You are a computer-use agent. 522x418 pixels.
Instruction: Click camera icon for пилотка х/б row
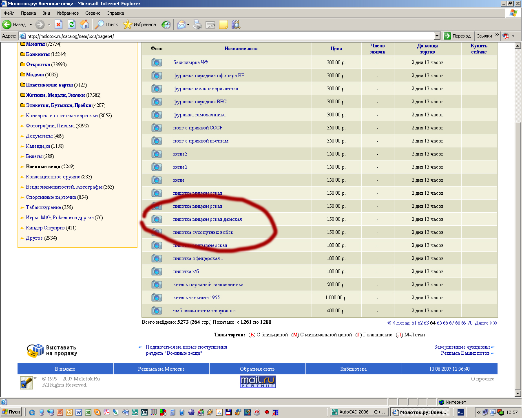point(157,271)
